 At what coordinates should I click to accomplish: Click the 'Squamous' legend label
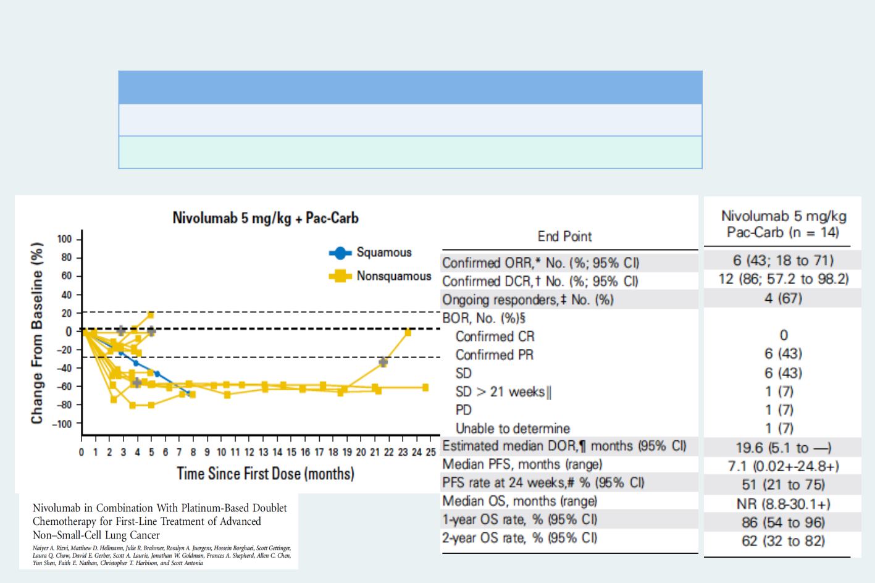(384, 253)
